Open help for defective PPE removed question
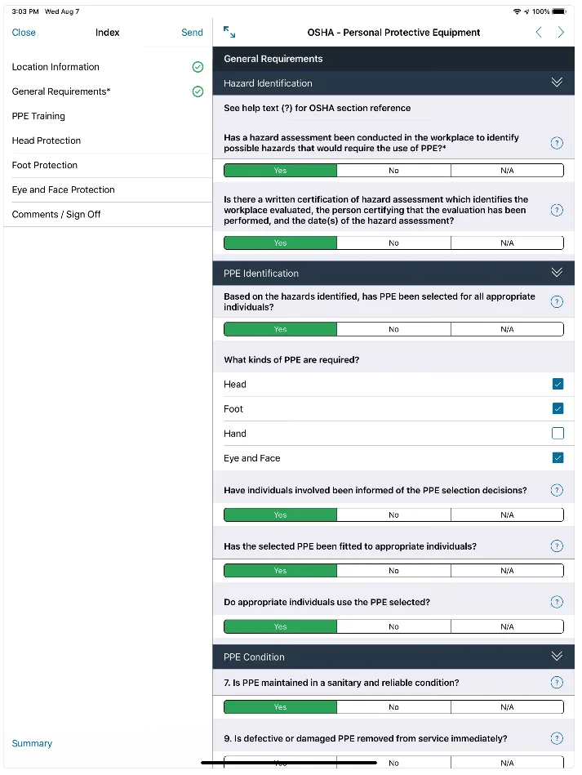582x775 pixels. point(557,738)
